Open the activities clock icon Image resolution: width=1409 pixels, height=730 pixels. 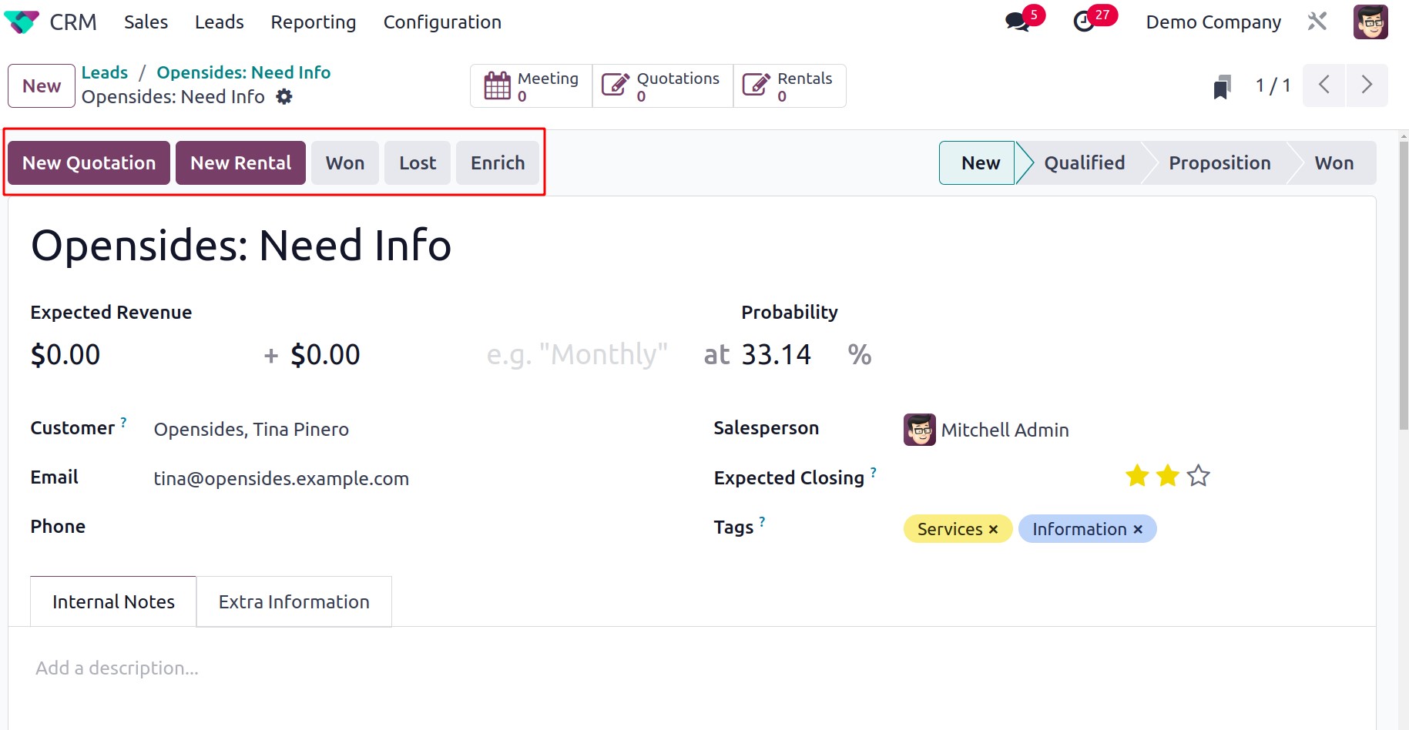(1084, 22)
